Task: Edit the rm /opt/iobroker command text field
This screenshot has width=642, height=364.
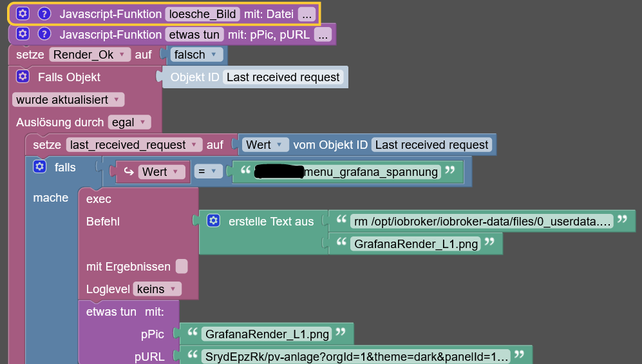Action: 482,222
